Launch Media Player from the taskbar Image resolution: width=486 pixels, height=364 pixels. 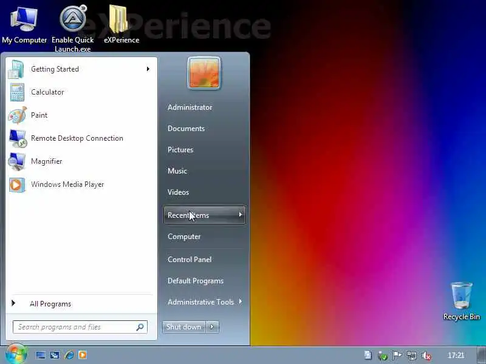pyautogui.click(x=83, y=355)
